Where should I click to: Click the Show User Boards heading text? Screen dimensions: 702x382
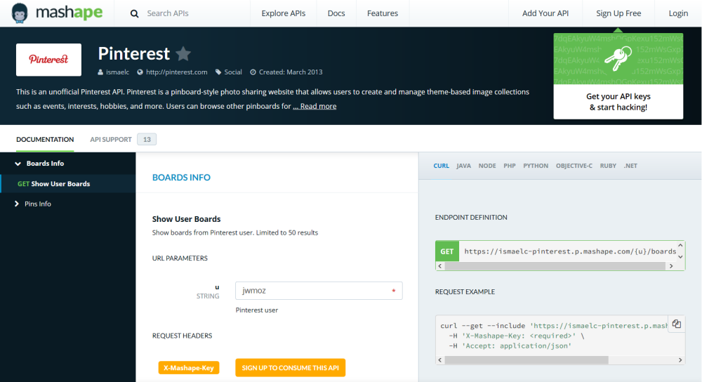click(186, 219)
